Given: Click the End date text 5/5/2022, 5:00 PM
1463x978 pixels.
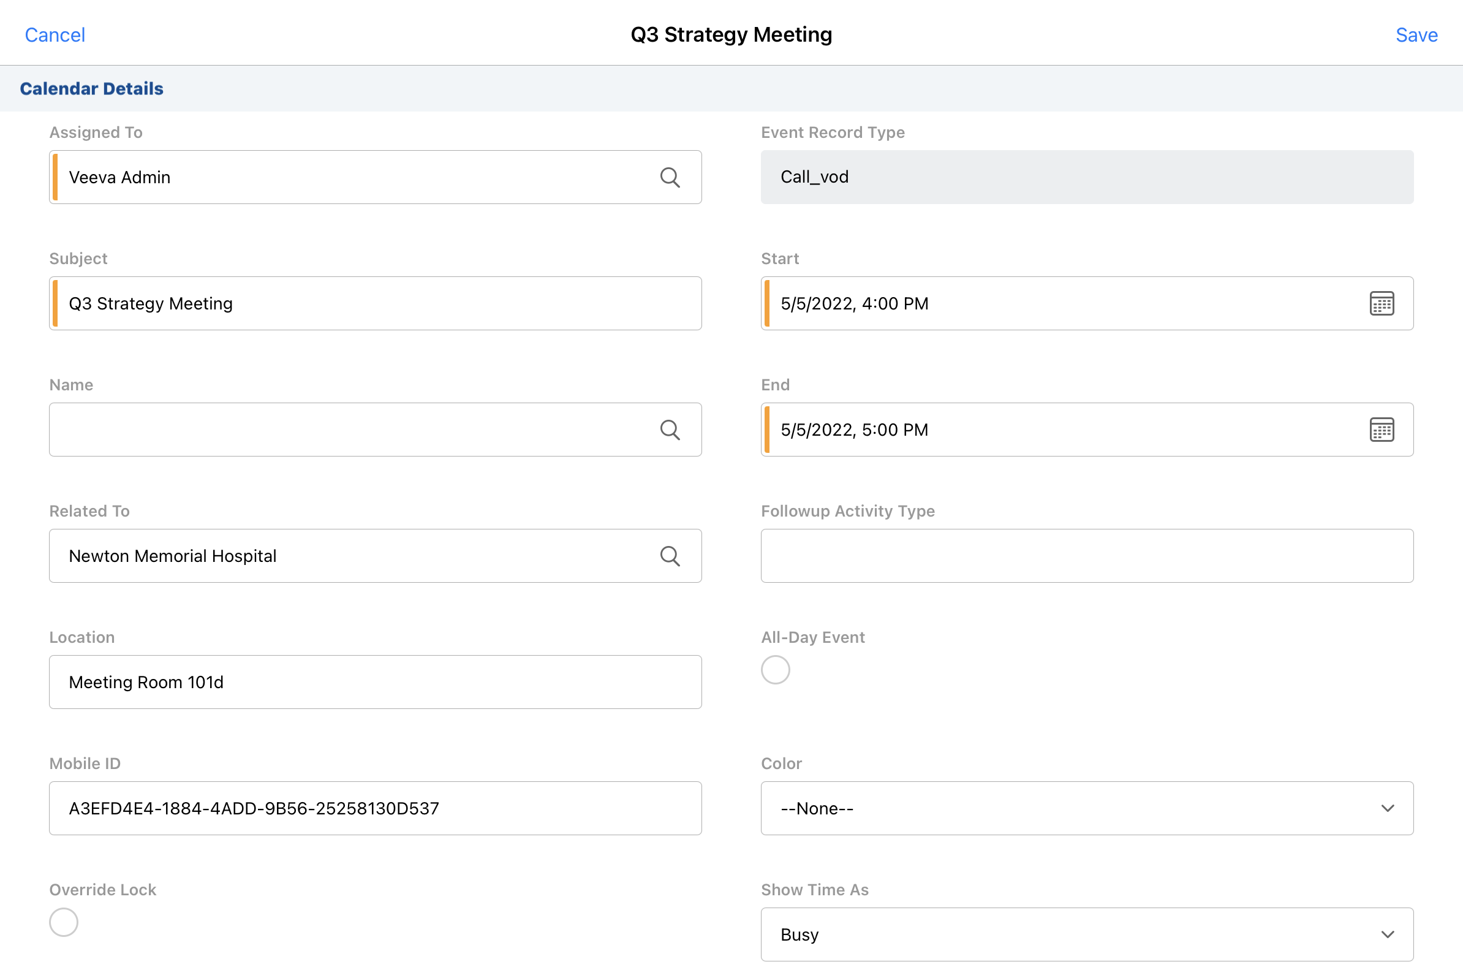Looking at the screenshot, I should coord(855,430).
